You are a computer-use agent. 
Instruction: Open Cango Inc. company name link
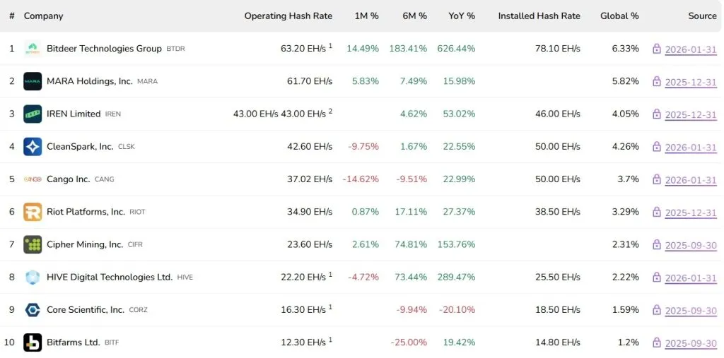(68, 179)
